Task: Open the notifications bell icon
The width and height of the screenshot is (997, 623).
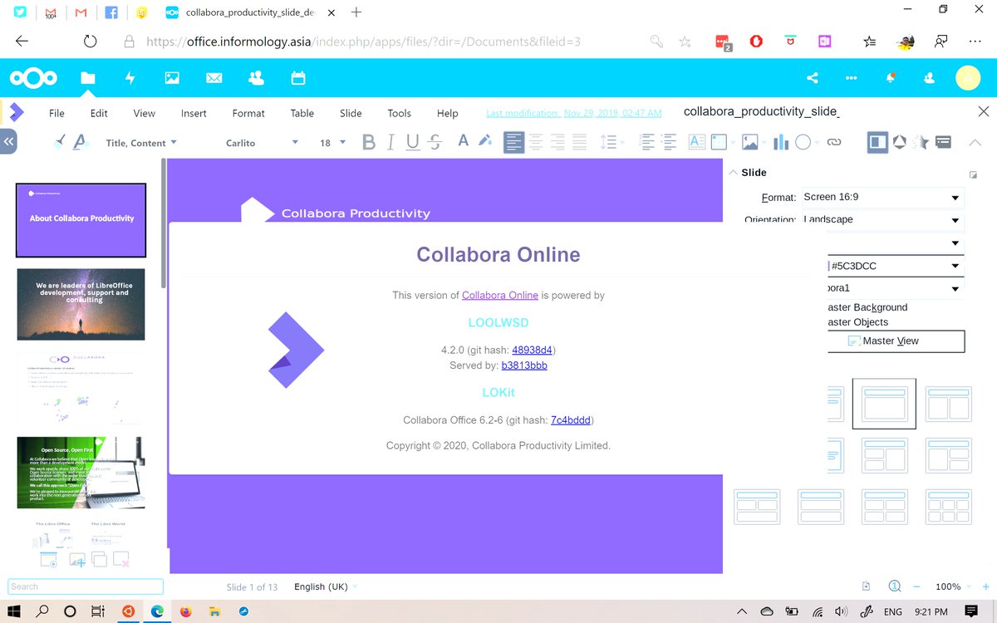Action: [x=890, y=78]
